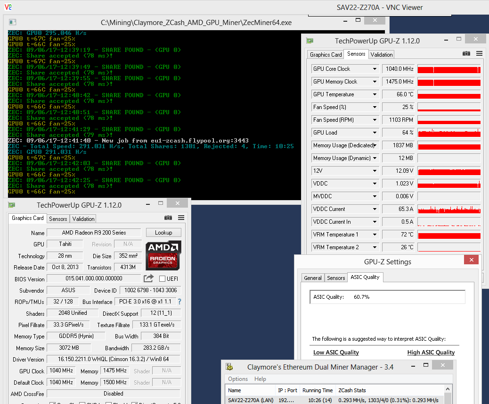The height and width of the screenshot is (404, 489).
Task: Click the Low ASIC Quality heading
Action: pos(336,352)
